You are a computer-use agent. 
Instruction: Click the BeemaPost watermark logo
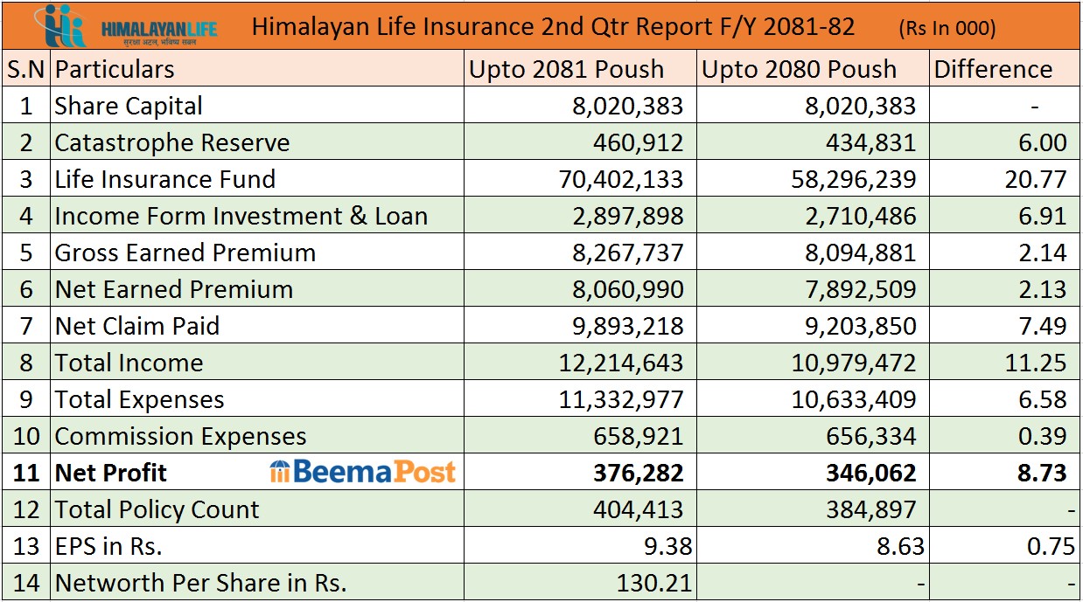[363, 473]
